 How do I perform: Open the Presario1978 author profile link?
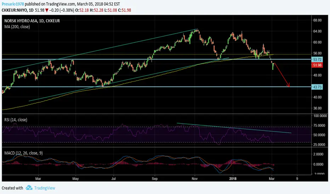13,4
